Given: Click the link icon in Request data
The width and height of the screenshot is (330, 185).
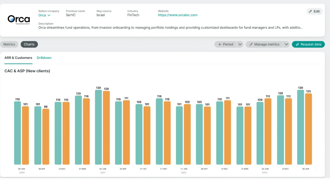Looking at the screenshot, I should coord(297,44).
